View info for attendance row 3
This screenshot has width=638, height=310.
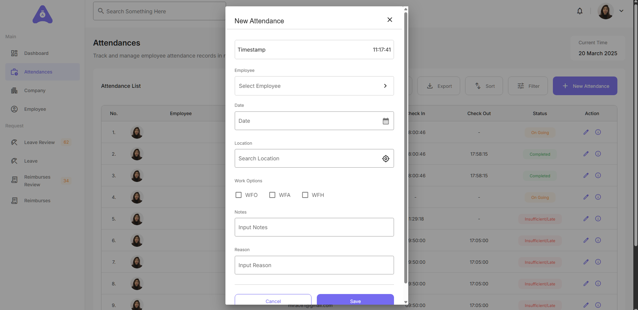tap(598, 175)
